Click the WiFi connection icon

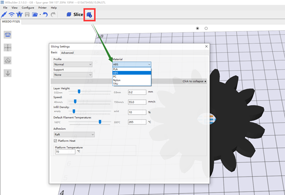tap(12, 14)
